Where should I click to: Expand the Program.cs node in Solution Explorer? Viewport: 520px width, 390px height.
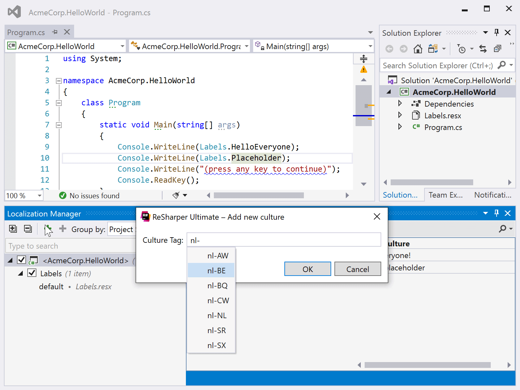[400, 127]
